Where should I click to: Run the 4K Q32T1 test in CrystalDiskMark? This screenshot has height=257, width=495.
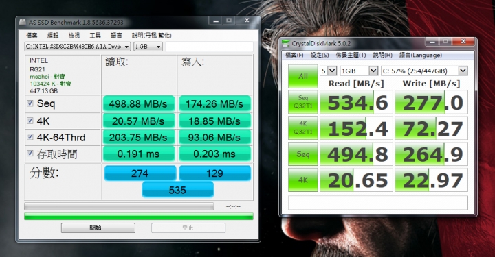(302, 127)
